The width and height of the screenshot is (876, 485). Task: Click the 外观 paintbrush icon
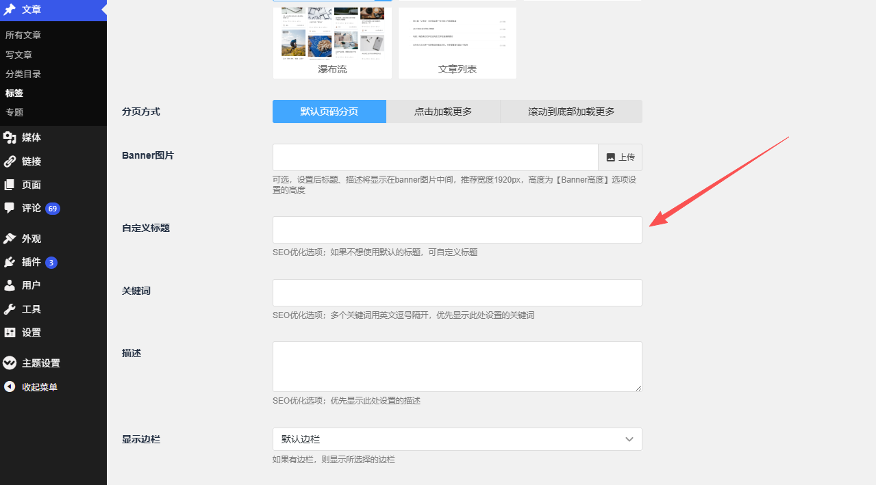point(10,239)
